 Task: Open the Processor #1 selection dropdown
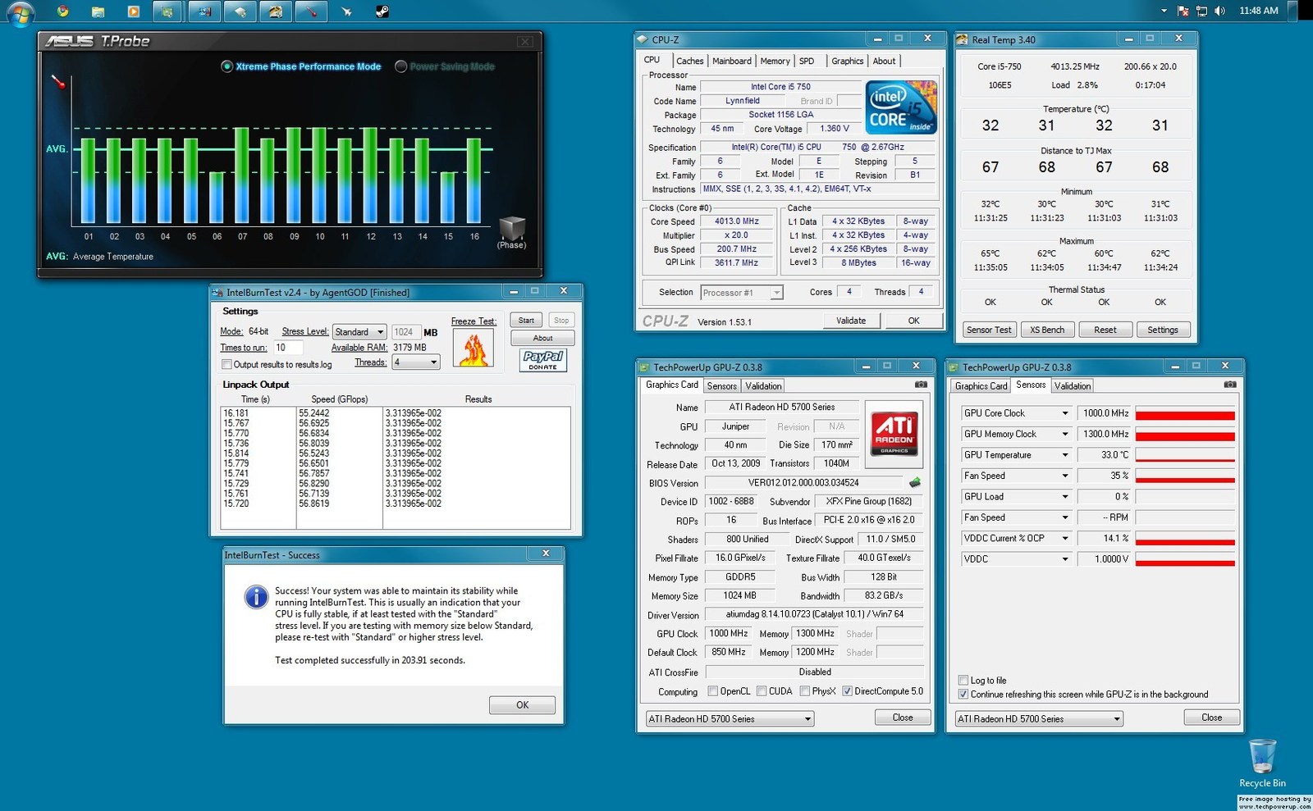pyautogui.click(x=742, y=293)
